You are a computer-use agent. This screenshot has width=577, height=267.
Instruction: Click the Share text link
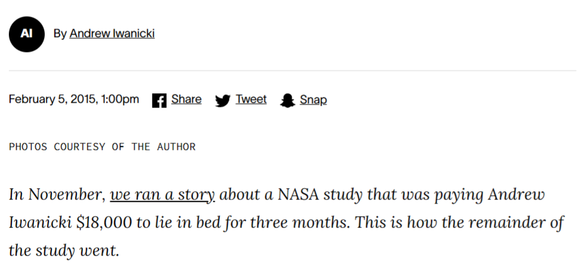186,99
